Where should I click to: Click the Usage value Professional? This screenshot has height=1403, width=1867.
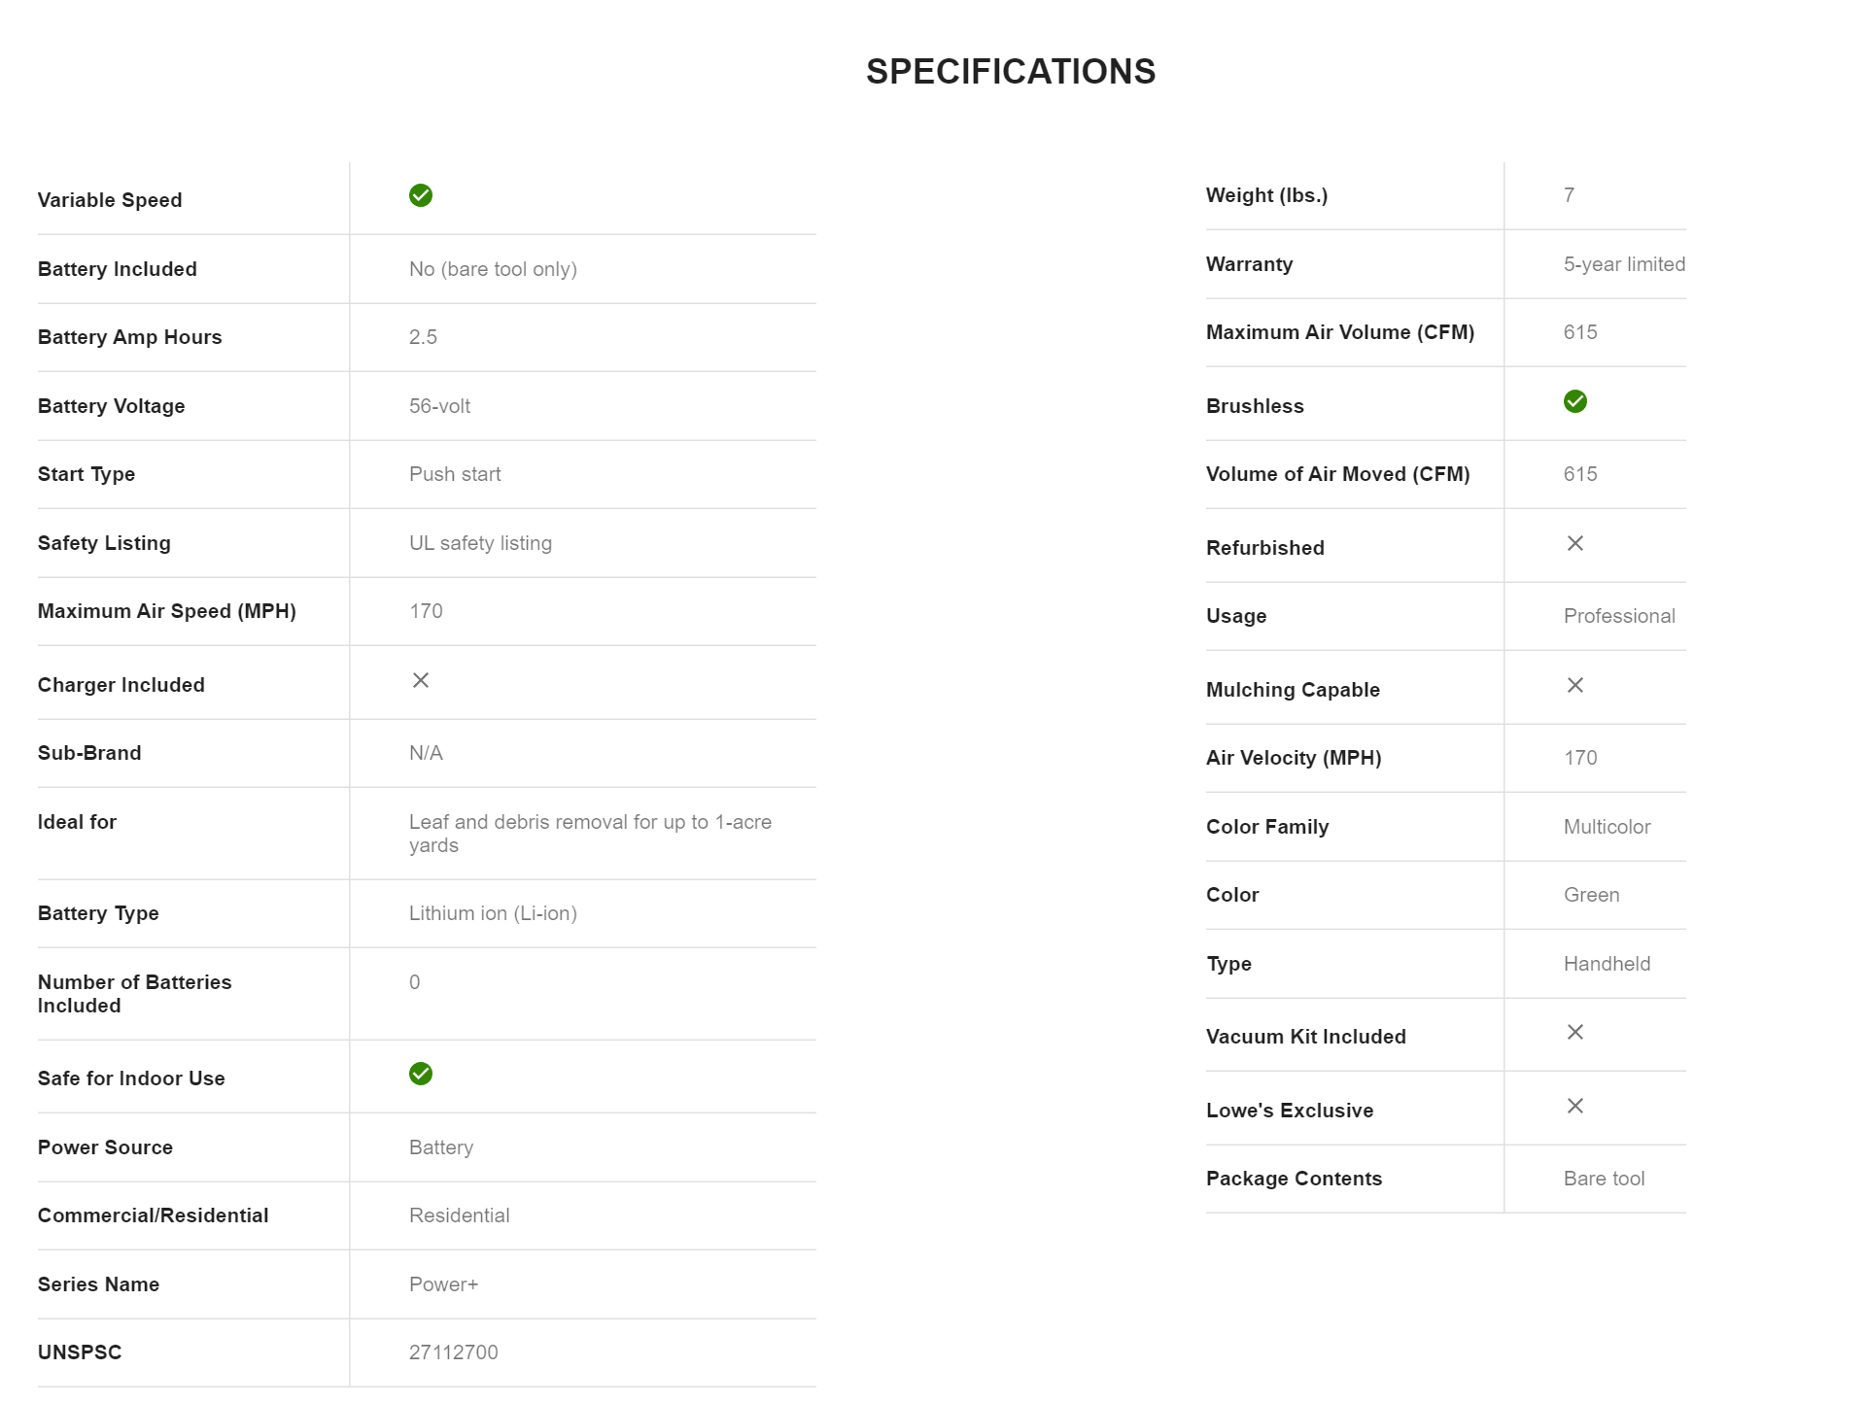pyautogui.click(x=1619, y=616)
